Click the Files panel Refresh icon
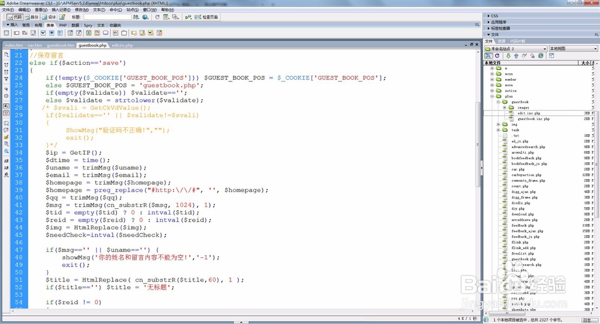Image resolution: width=600 pixels, height=324 pixels. [x=497, y=56]
